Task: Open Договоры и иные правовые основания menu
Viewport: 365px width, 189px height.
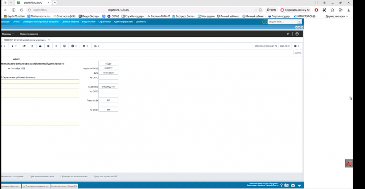Action: click(40, 22)
